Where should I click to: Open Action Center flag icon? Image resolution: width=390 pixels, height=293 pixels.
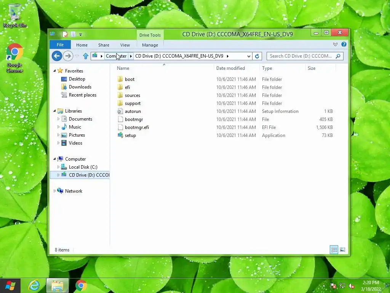tap(333, 286)
